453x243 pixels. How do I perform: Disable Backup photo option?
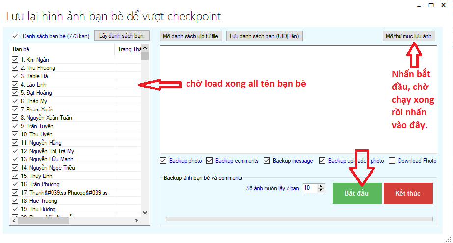click(x=163, y=161)
